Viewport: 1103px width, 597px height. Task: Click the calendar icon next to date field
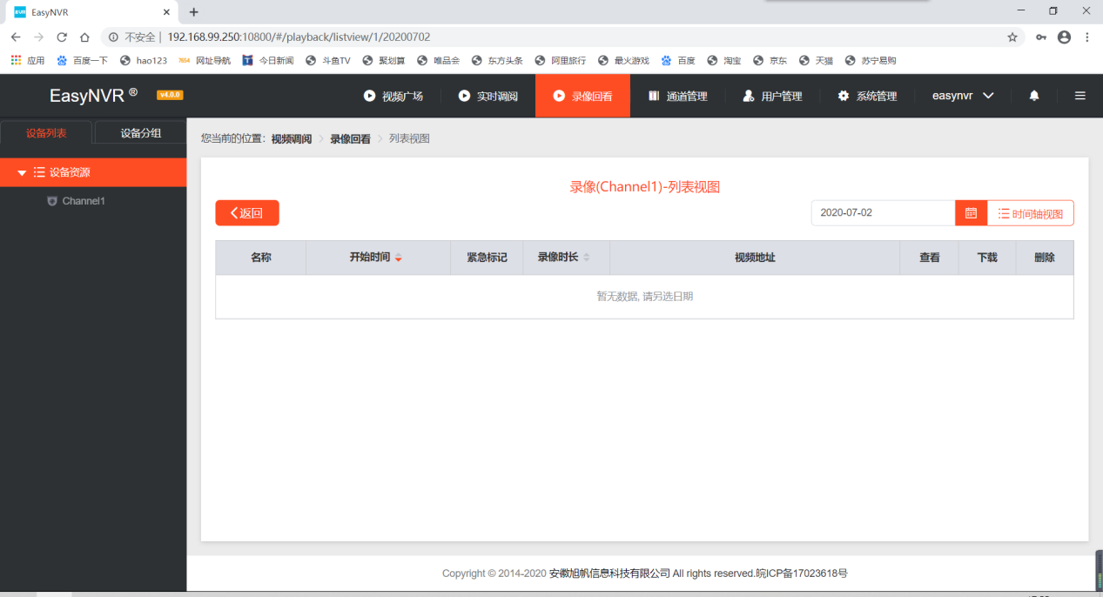click(971, 213)
